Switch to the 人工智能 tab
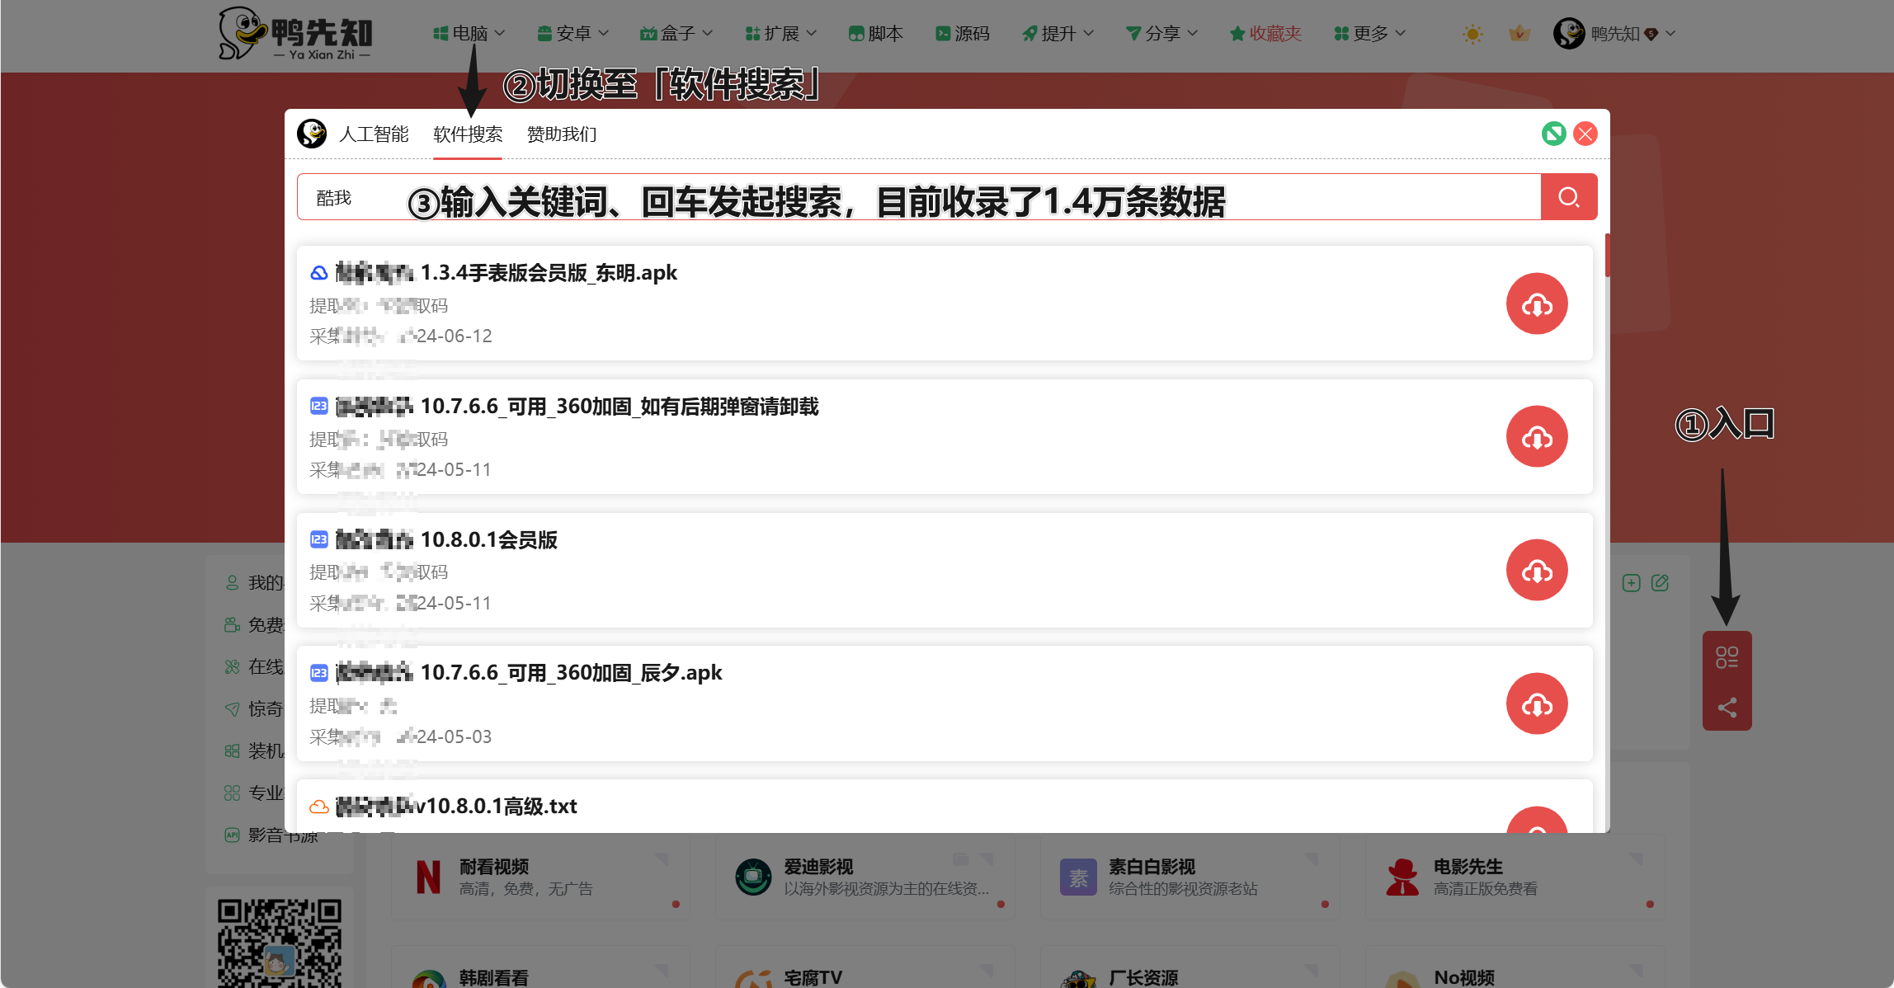The image size is (1894, 988). pos(374,134)
